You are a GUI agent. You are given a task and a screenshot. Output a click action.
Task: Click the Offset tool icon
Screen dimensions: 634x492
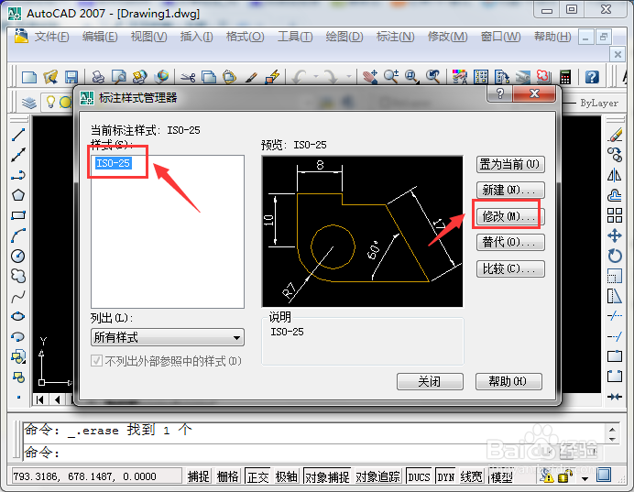615,195
